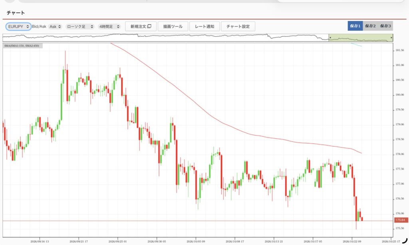The image size is (409, 245).
Task: Click the popup window icon beside 新規注文
Action: (x=149, y=26)
